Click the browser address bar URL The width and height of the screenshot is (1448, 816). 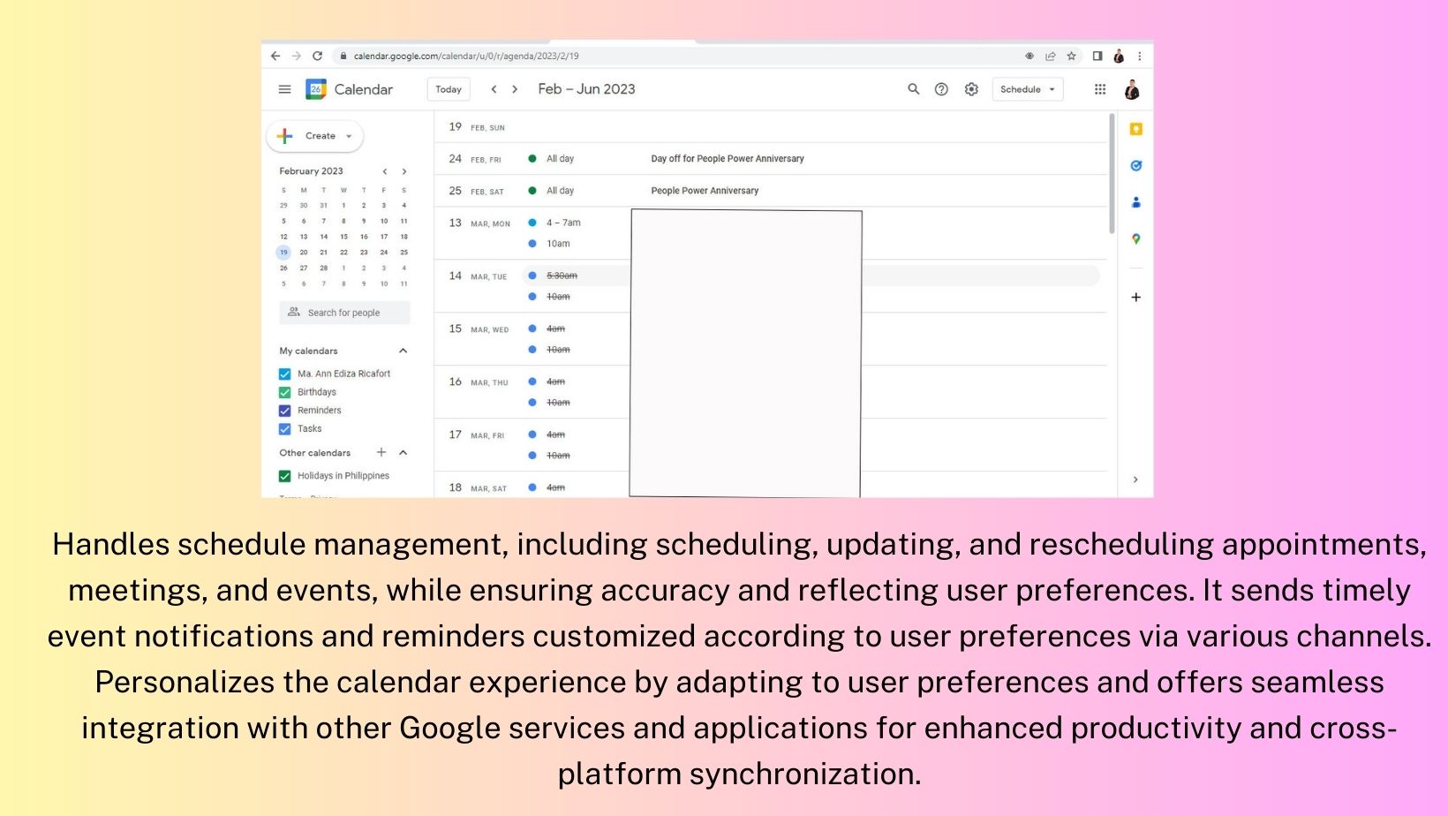pos(466,56)
